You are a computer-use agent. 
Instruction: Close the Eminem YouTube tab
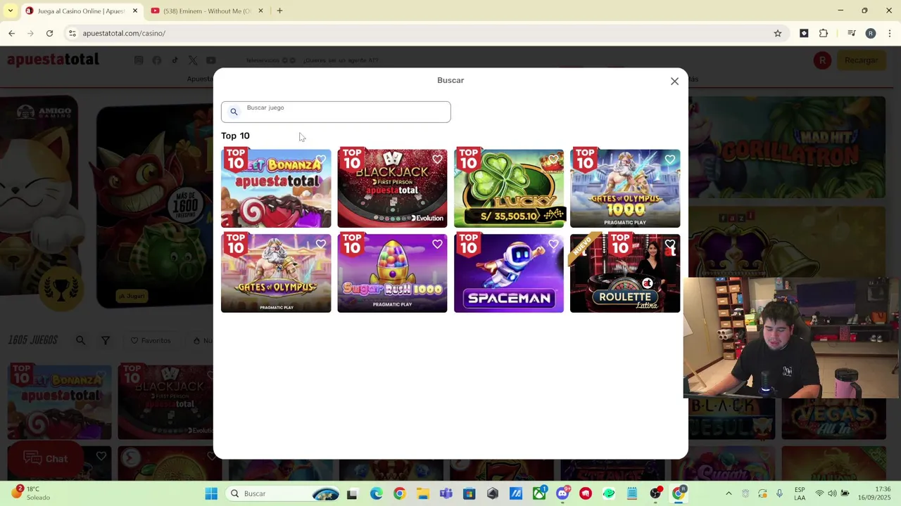coord(260,11)
